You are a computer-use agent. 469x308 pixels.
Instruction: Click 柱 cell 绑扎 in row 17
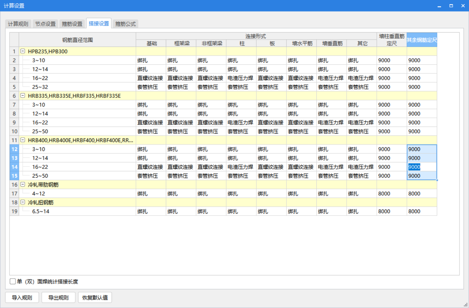pyautogui.click(x=241, y=194)
